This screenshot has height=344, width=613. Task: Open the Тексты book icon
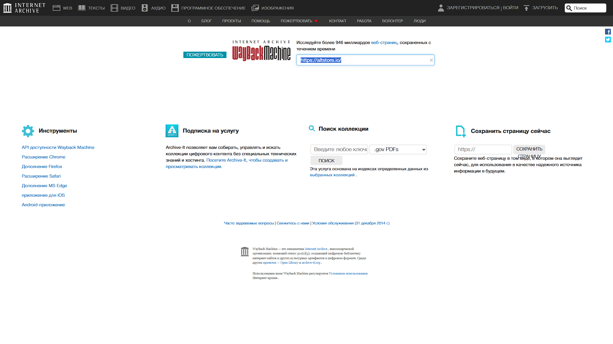coord(82,8)
